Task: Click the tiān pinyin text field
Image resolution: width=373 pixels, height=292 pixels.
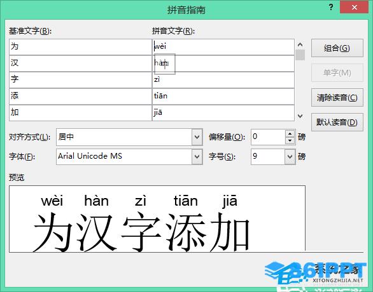Action: point(223,96)
